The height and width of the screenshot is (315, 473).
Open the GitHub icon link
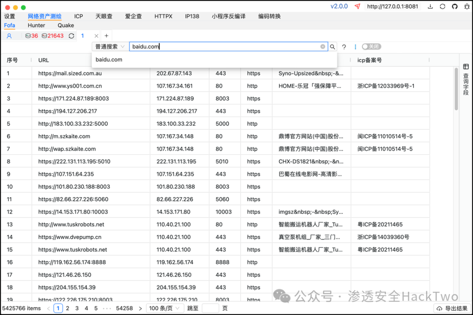[454, 7]
